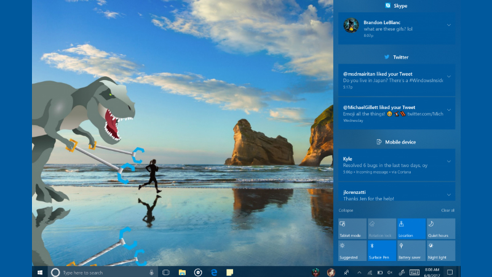The width and height of the screenshot is (492, 277).
Task: Open Task View from the taskbar
Action: click(x=166, y=271)
